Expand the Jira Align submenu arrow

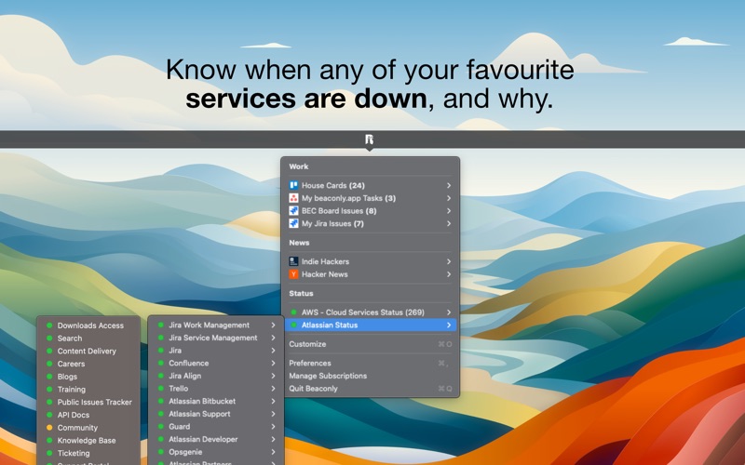coord(273,376)
